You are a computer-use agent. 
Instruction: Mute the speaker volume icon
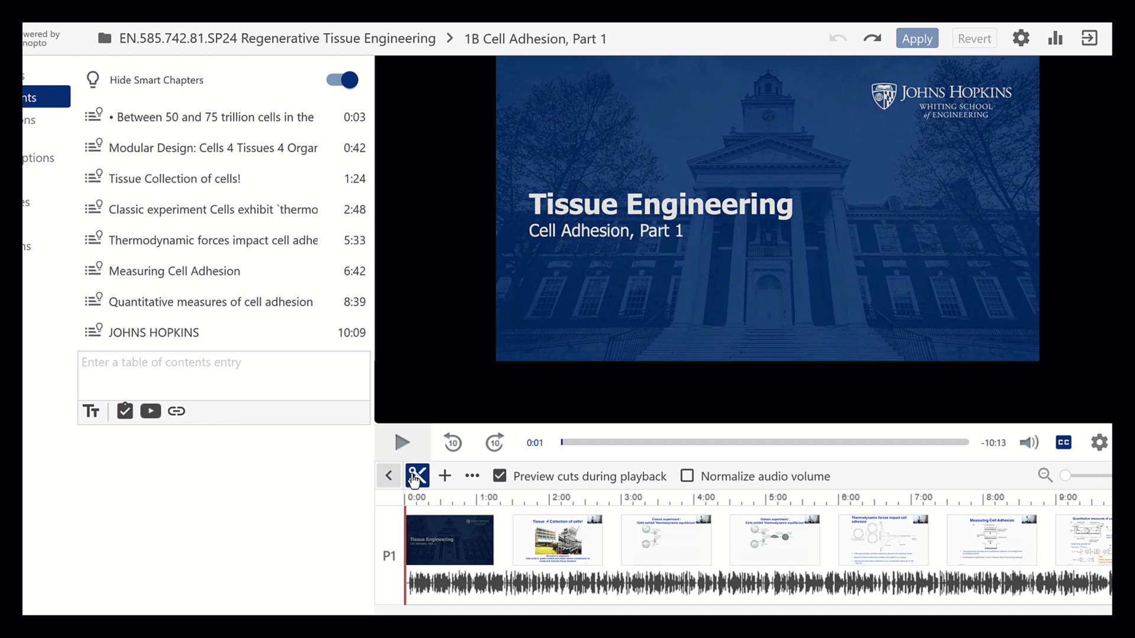tap(1029, 442)
